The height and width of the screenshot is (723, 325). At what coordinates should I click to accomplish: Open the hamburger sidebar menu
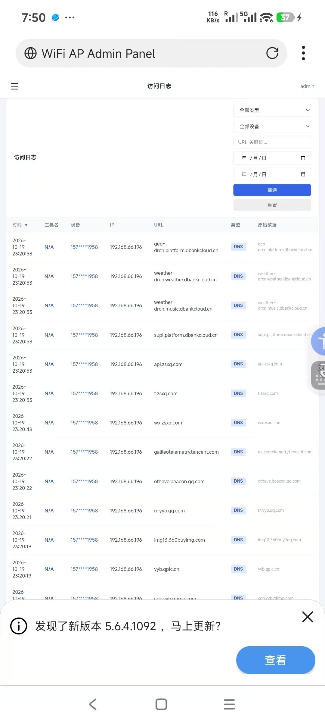coord(14,86)
